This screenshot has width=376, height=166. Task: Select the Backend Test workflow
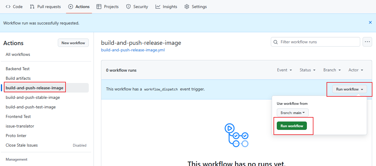click(x=18, y=69)
